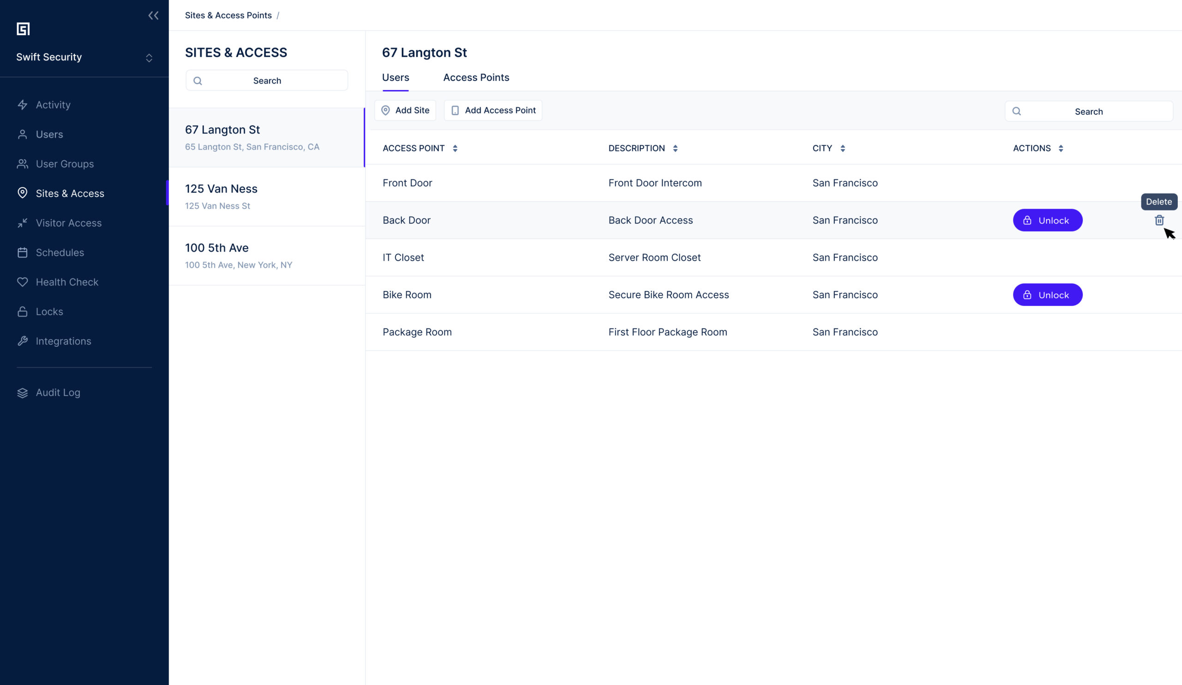
Task: Sort table by City column
Action: (x=843, y=148)
